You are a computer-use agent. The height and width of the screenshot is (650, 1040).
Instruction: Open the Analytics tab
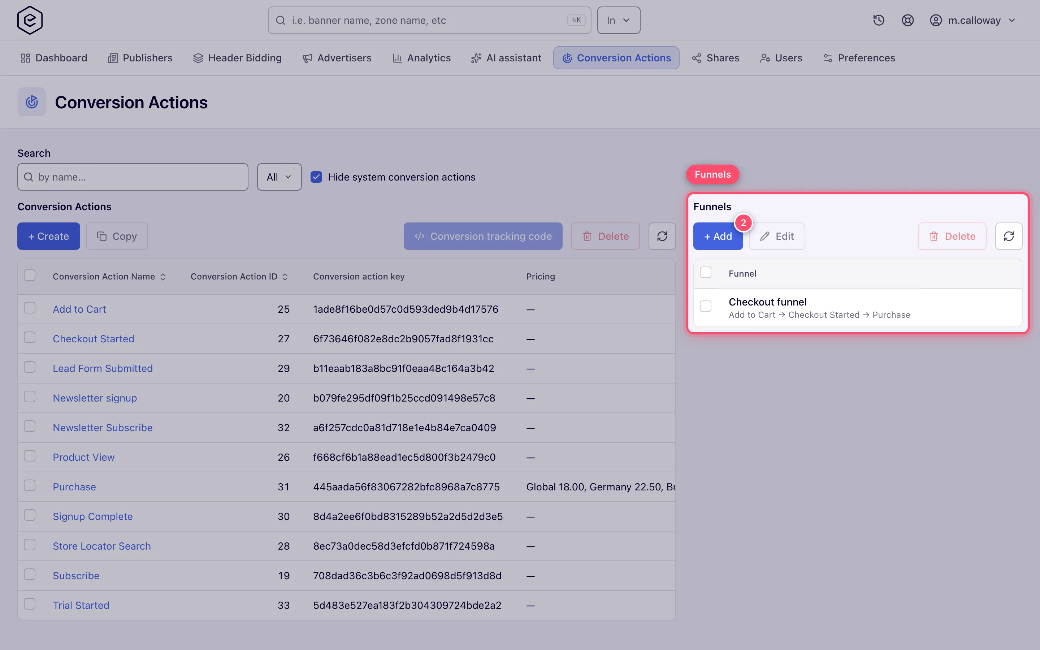tap(421, 58)
